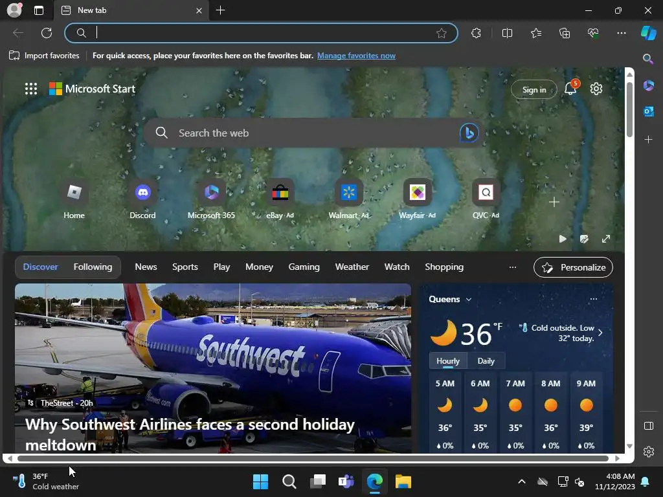Open the Walmart quick link
The width and height of the screenshot is (663, 497).
pyautogui.click(x=348, y=199)
